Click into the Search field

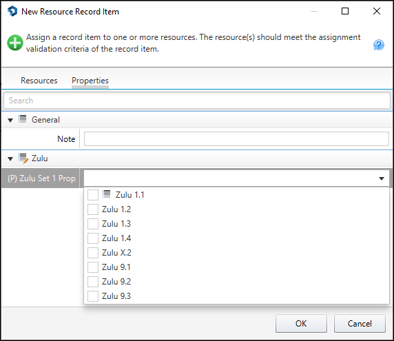click(197, 101)
